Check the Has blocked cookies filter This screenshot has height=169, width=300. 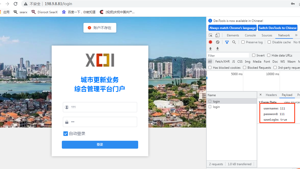click(210, 67)
